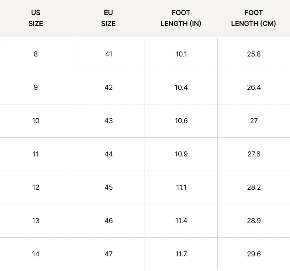The height and width of the screenshot is (271, 290).
Task: Click the 27 cm foot length cell
Action: pyautogui.click(x=254, y=121)
